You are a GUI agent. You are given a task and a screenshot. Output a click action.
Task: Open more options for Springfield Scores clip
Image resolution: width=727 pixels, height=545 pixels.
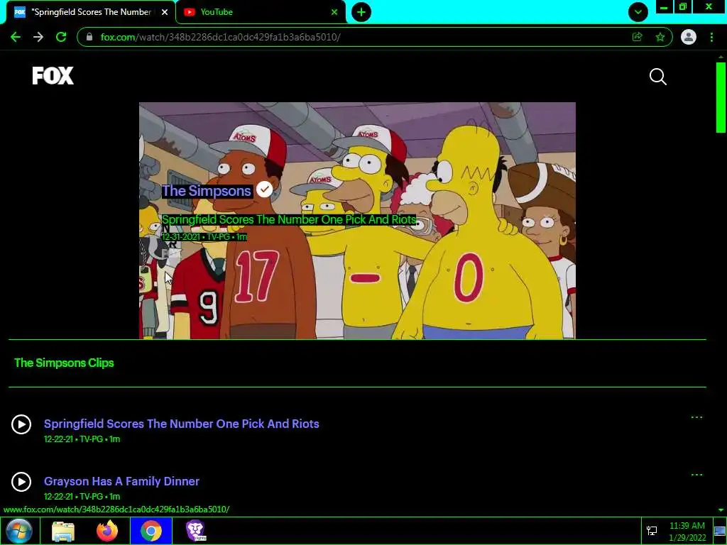point(696,417)
